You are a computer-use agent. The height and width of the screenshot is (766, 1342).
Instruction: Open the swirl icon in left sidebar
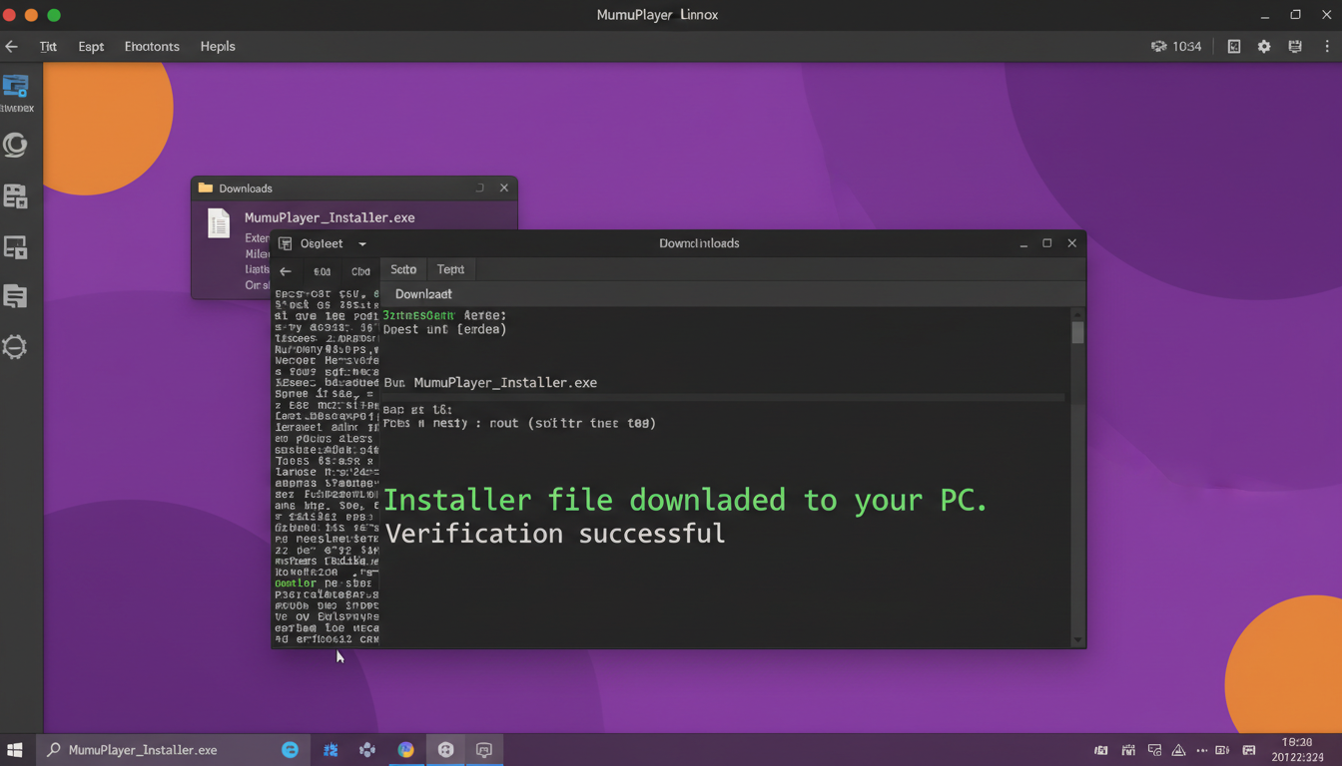(15, 146)
